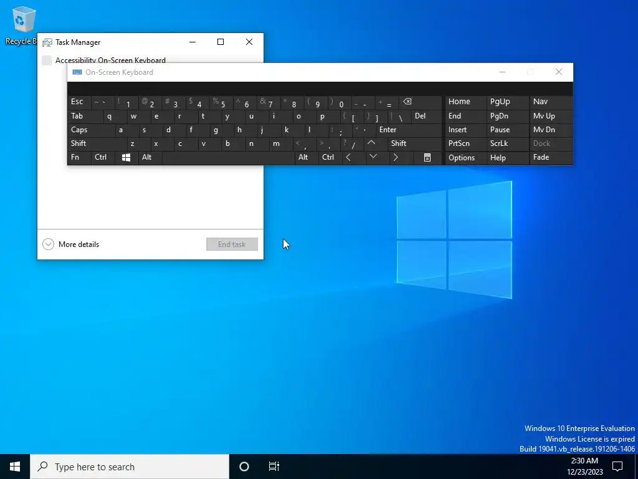The height and width of the screenshot is (479, 638).
Task: Tap the letter g key
Action: click(x=221, y=130)
